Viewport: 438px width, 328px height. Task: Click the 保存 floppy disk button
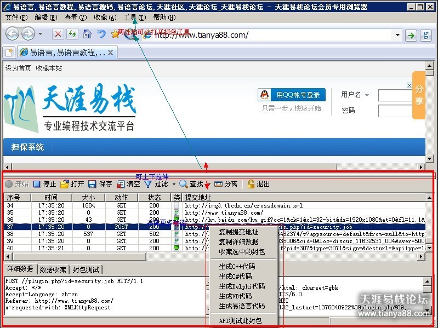pos(100,184)
